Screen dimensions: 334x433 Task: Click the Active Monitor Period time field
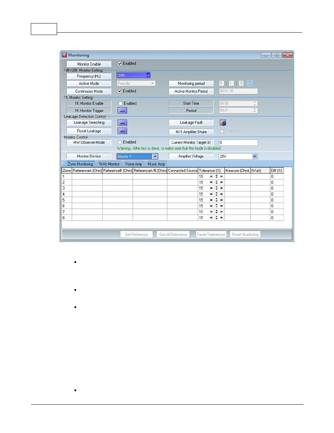[238, 91]
